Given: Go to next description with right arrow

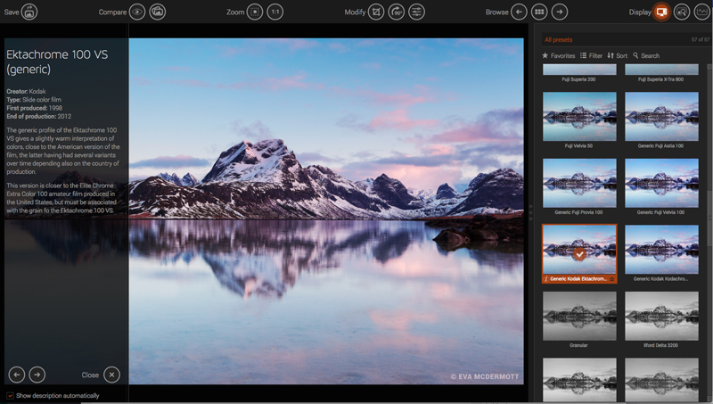Looking at the screenshot, I should pyautogui.click(x=37, y=375).
